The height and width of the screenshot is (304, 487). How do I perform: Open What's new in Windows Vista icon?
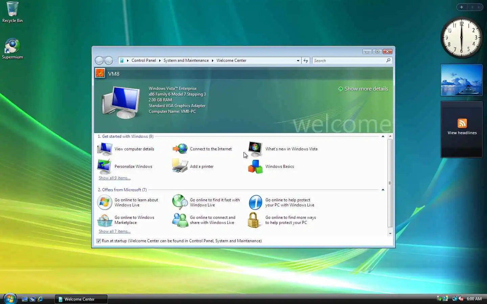(255, 149)
